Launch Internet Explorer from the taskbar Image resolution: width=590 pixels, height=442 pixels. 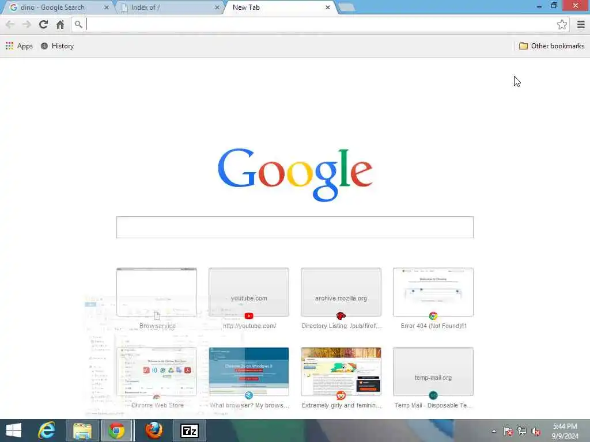(x=47, y=430)
